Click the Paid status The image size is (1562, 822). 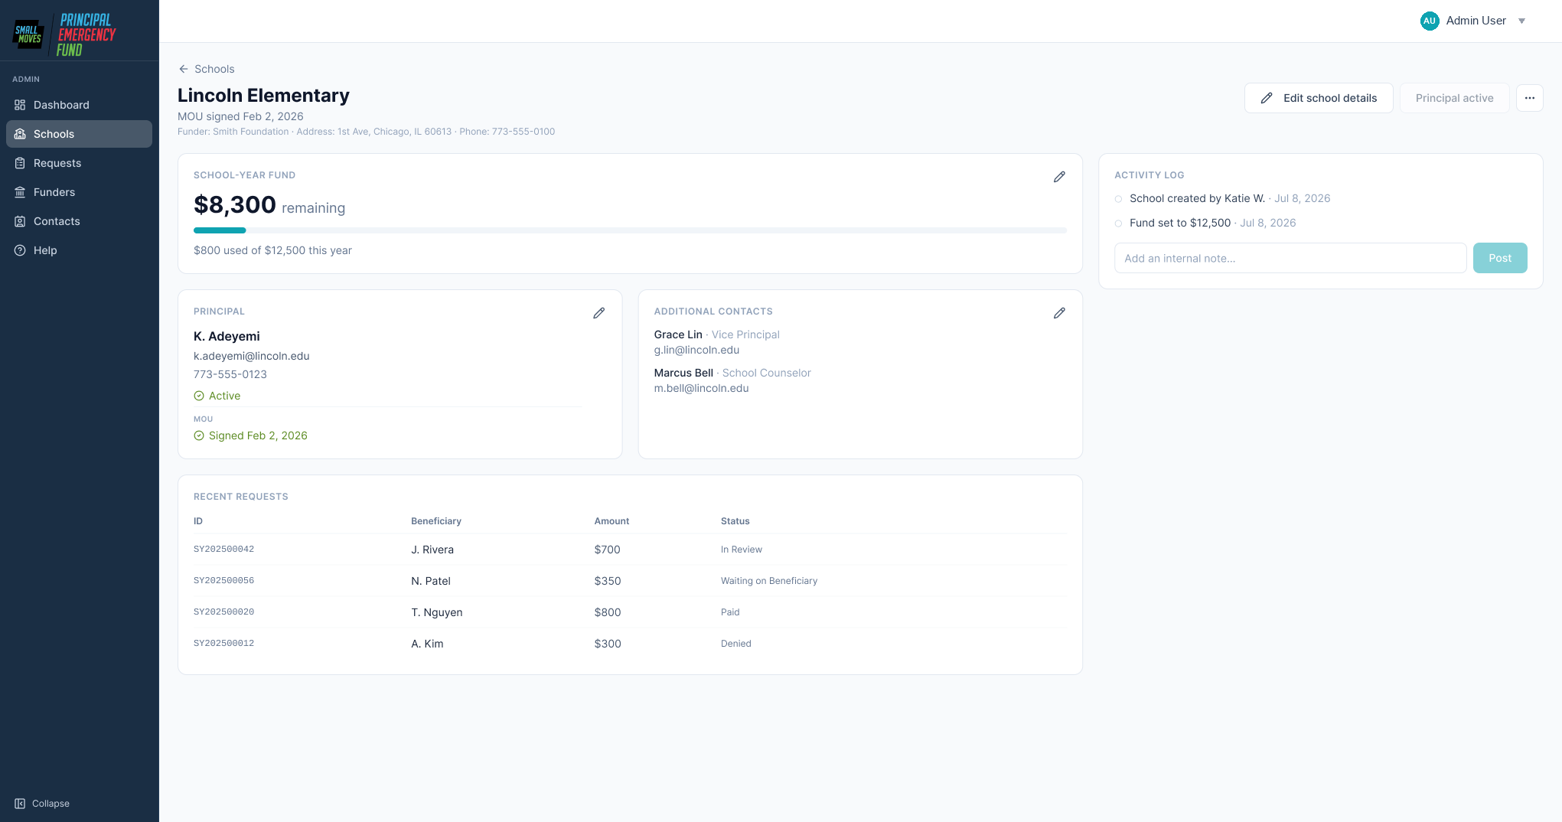click(730, 612)
